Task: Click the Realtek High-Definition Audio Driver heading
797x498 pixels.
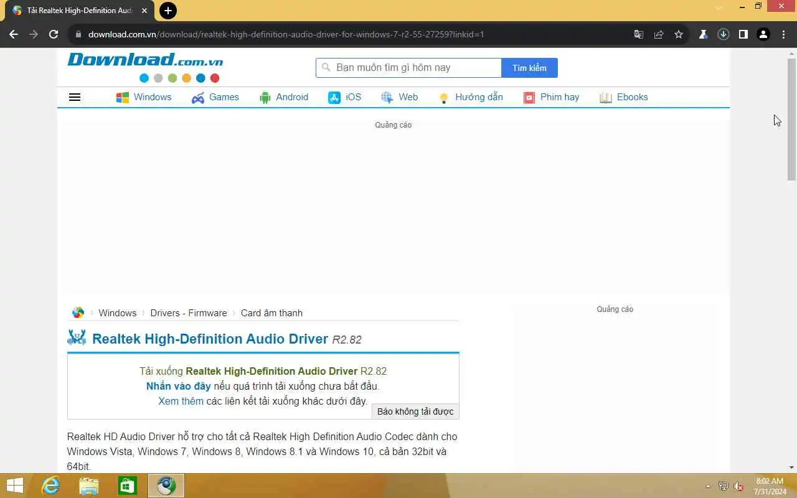Action: coord(210,339)
